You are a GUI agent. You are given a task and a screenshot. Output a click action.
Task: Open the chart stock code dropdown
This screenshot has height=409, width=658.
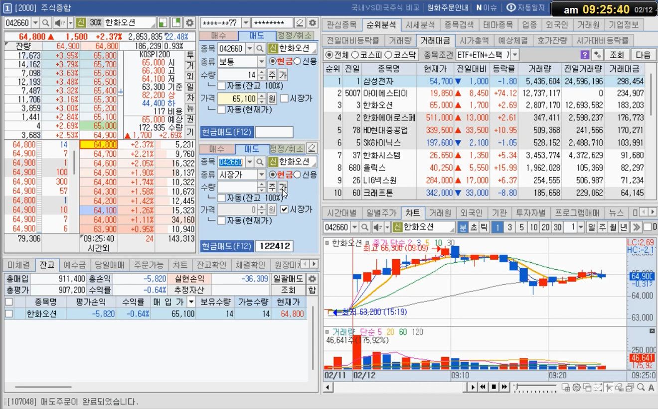click(x=354, y=227)
